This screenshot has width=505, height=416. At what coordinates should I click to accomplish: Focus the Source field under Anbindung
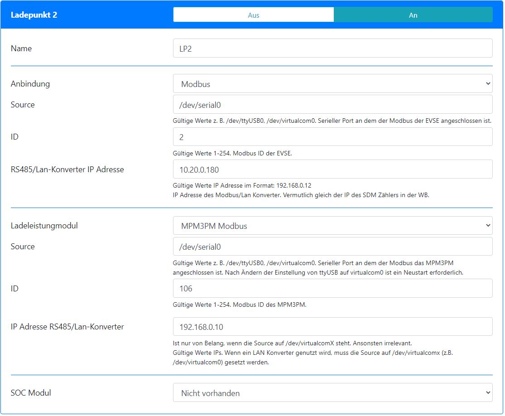332,105
